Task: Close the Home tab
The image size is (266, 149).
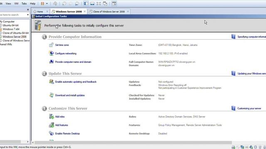Action: [x=47, y=12]
